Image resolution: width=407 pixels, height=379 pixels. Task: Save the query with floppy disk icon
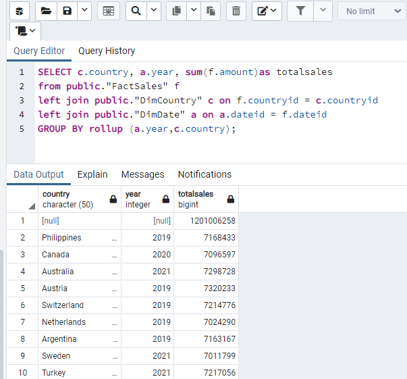coord(67,11)
